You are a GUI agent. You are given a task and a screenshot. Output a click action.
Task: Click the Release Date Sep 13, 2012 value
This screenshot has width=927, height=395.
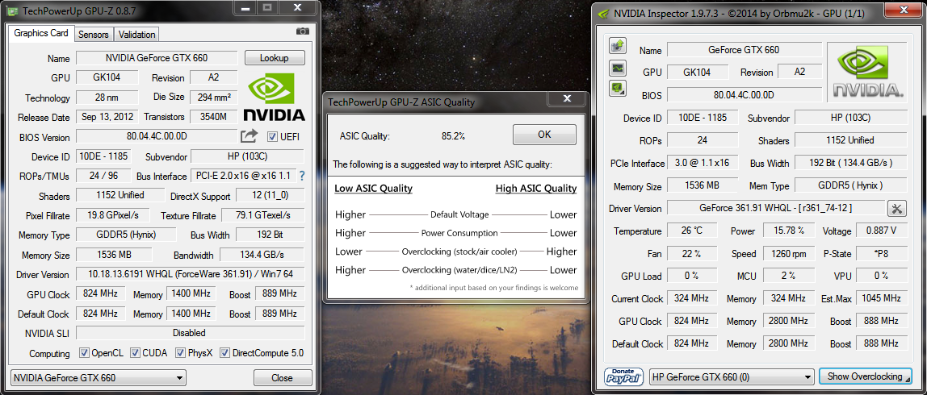[x=107, y=116]
